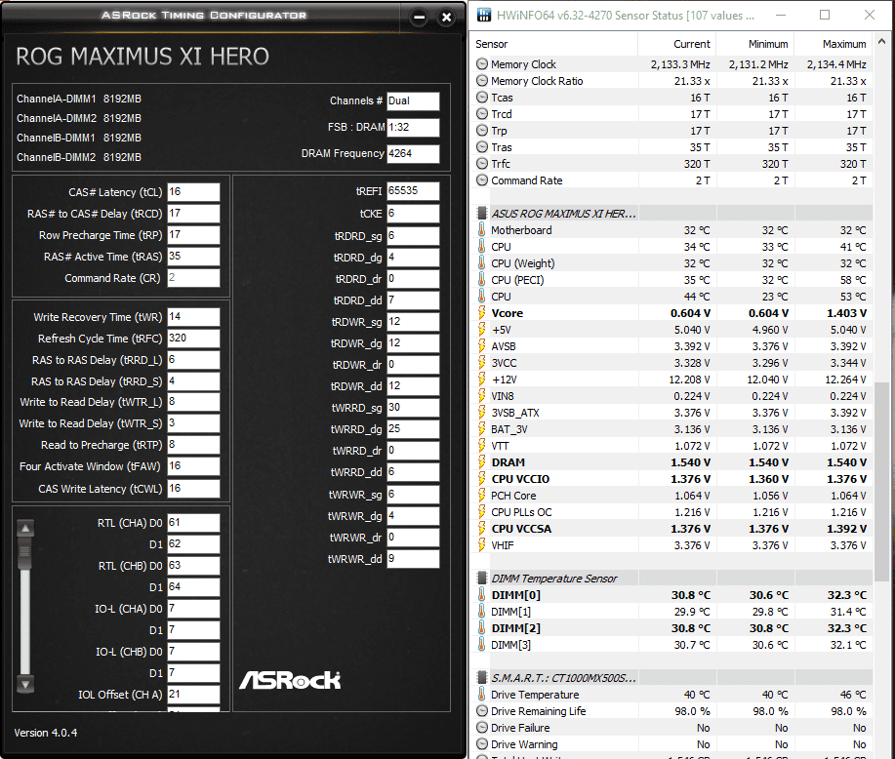The image size is (895, 759).
Task: Click HWiNFO64 scrollbar up arrow
Action: coord(882,41)
